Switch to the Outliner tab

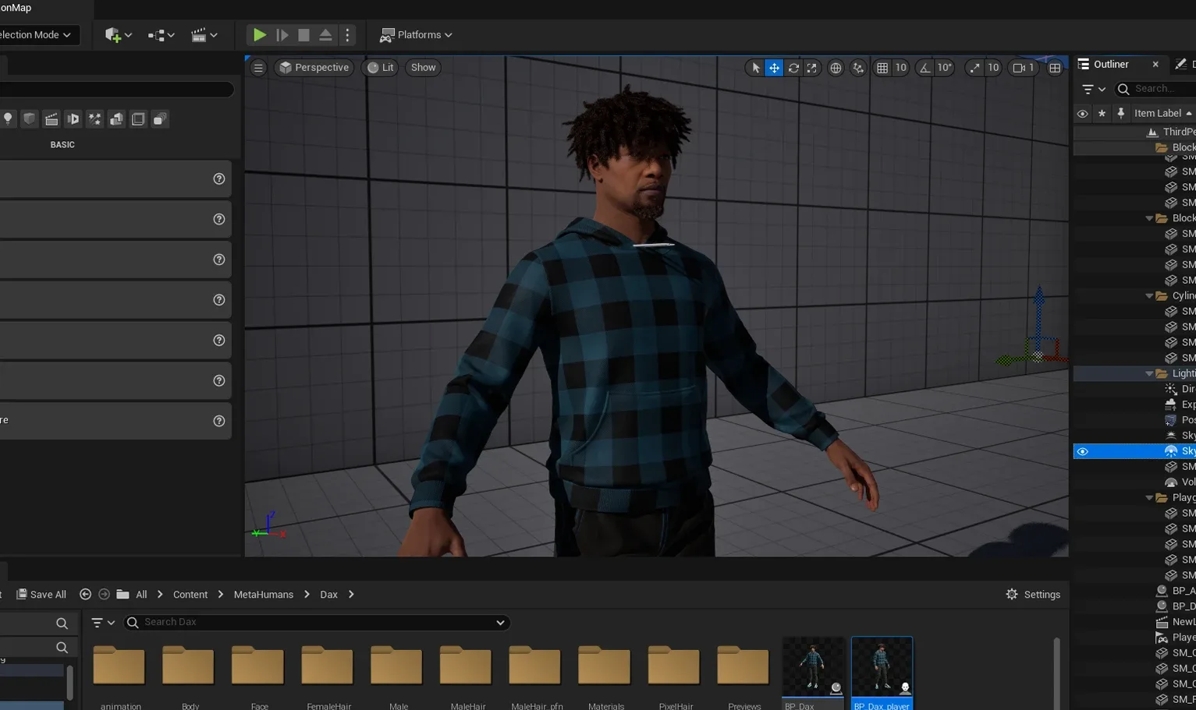point(1111,65)
